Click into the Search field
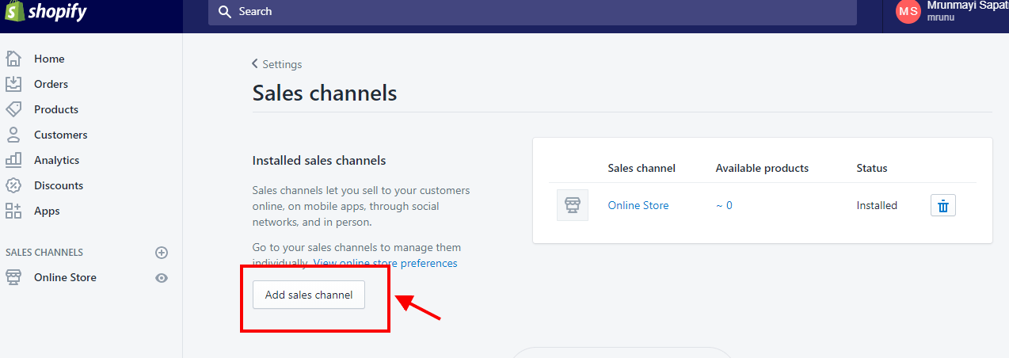1009x358 pixels. [532, 12]
